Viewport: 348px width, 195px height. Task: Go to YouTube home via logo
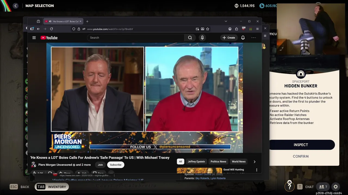pos(49,38)
